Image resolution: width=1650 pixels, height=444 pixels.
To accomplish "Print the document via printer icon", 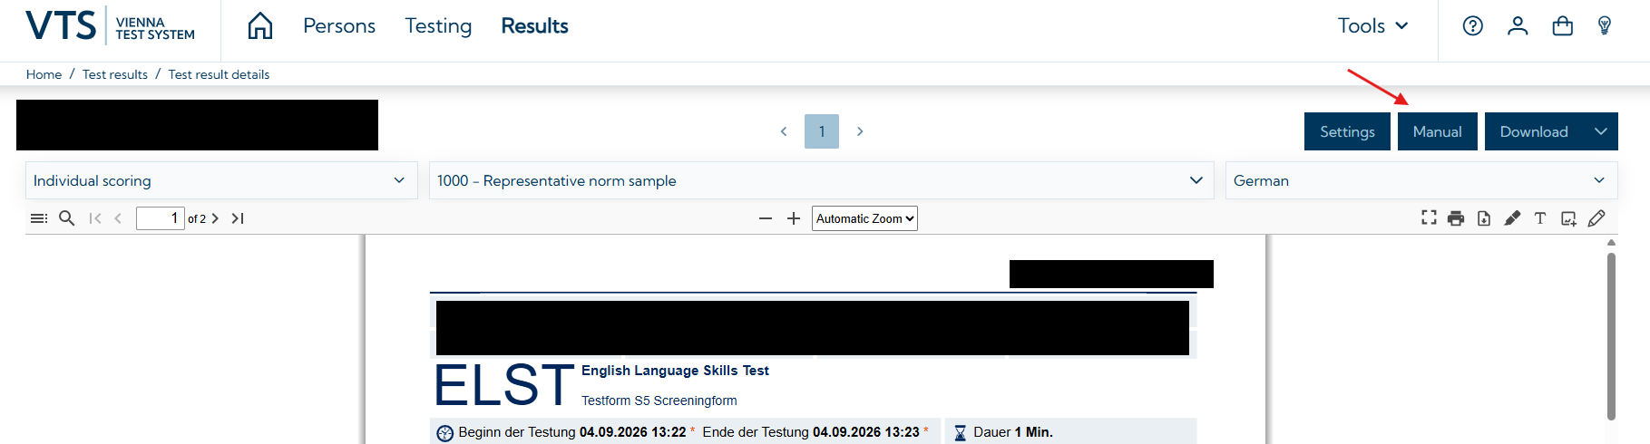I will (1456, 218).
